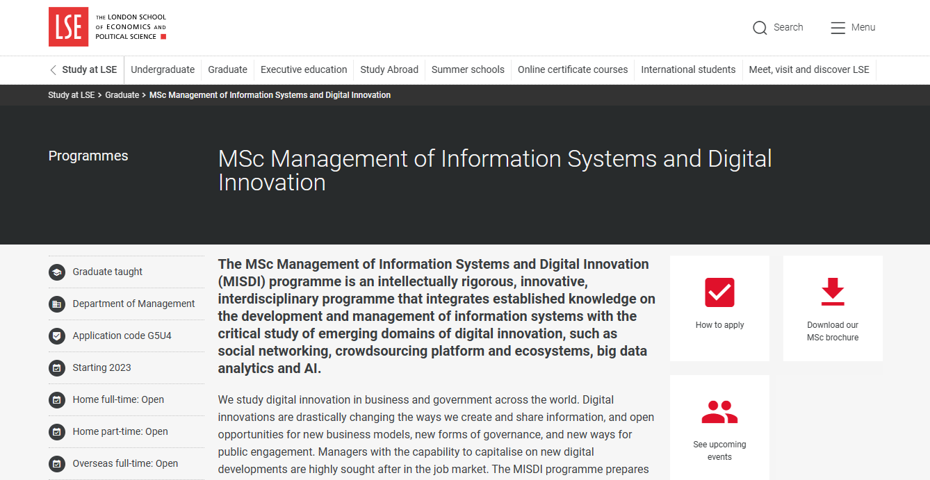This screenshot has width=930, height=480.
Task: Click the red checkmark How to apply icon
Action: point(719,292)
